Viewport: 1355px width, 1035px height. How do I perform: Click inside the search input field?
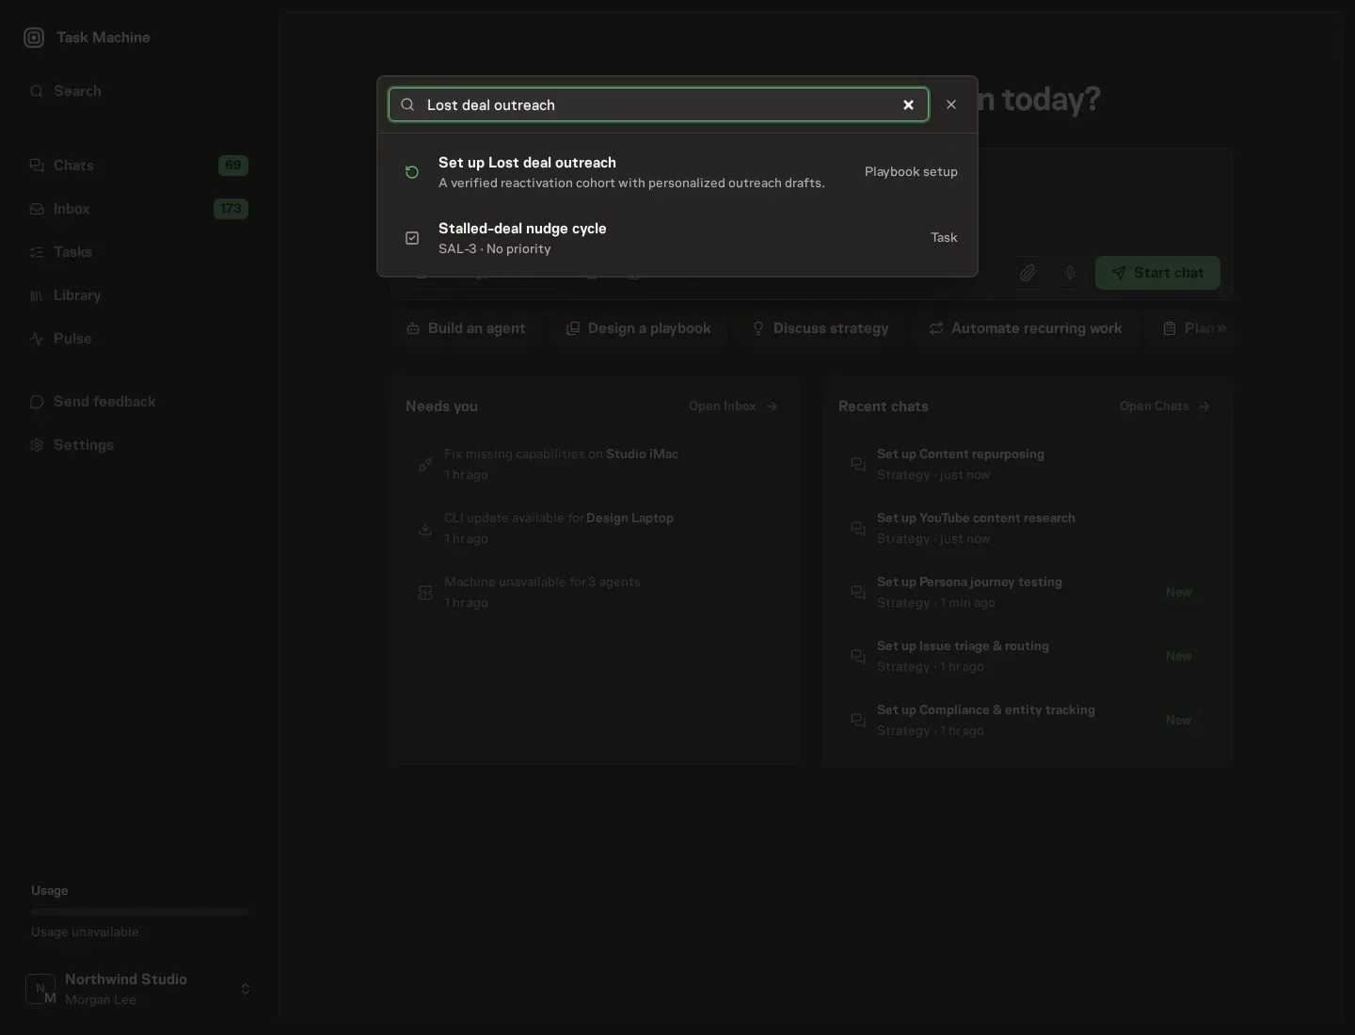659,104
